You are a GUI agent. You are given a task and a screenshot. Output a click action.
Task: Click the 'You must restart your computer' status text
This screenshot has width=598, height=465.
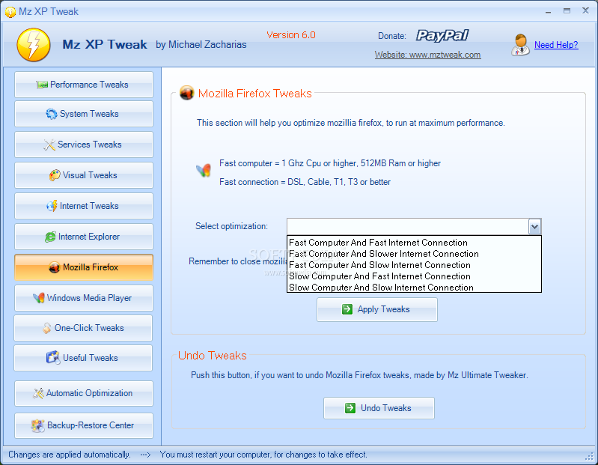(x=263, y=455)
